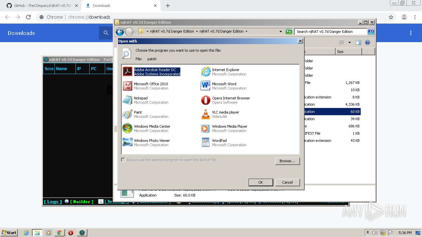Screen dimensions: 422x237
Task: Select the 60 KB file row
Action: coord(332,112)
